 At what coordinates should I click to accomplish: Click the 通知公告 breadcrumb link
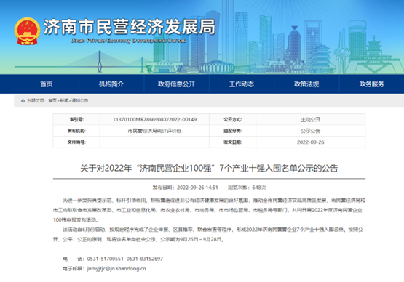pos(79,100)
